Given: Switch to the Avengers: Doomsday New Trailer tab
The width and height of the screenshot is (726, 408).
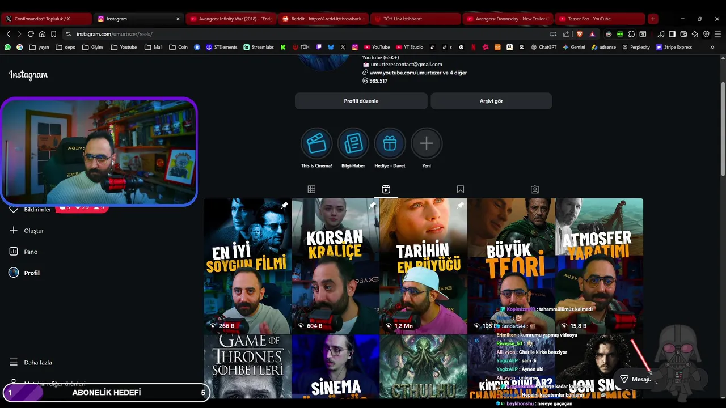Looking at the screenshot, I should pos(508,19).
